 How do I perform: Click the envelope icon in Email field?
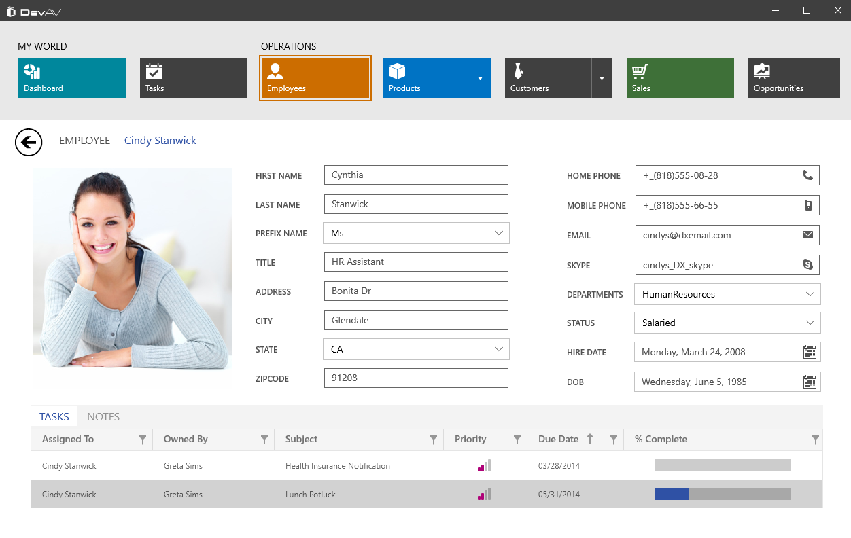(x=807, y=235)
